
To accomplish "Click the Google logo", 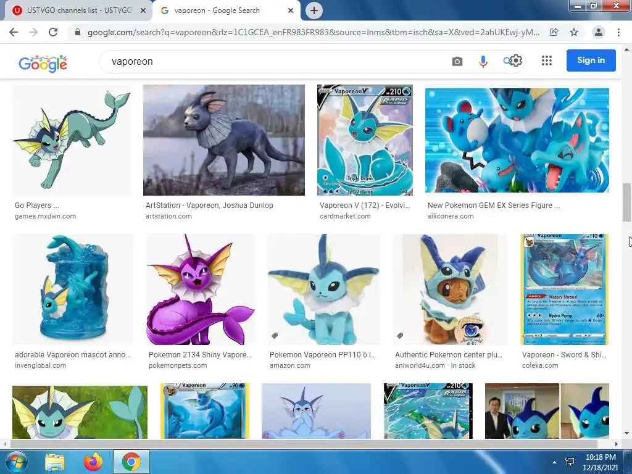I will [x=43, y=64].
